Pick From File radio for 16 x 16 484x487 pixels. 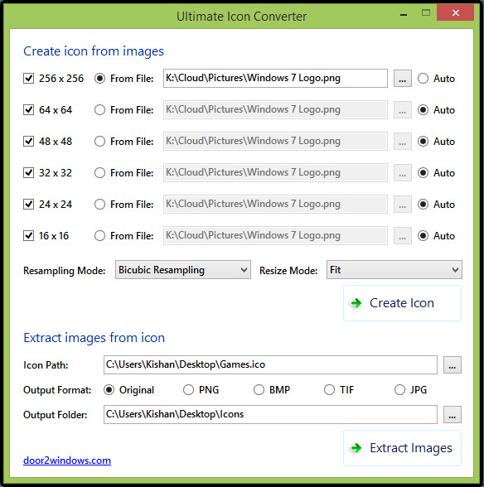(99, 236)
